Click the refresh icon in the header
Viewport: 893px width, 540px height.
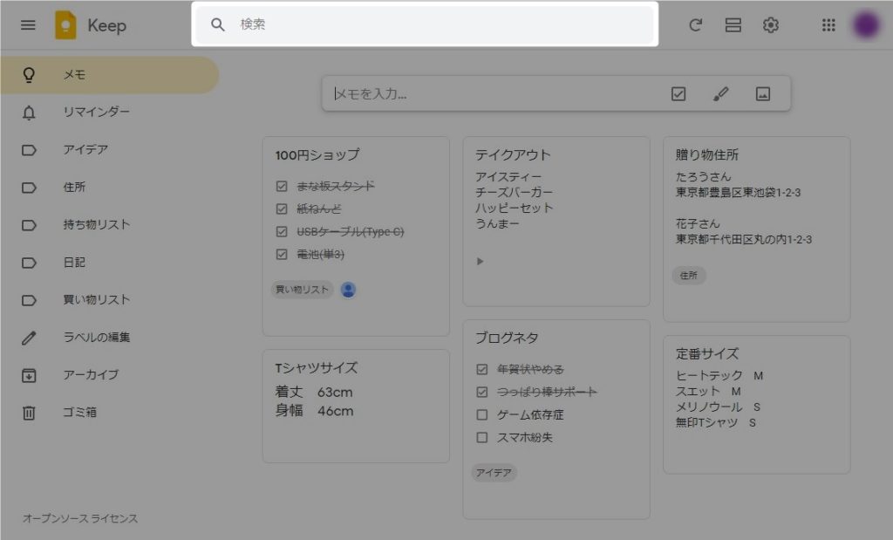point(695,25)
